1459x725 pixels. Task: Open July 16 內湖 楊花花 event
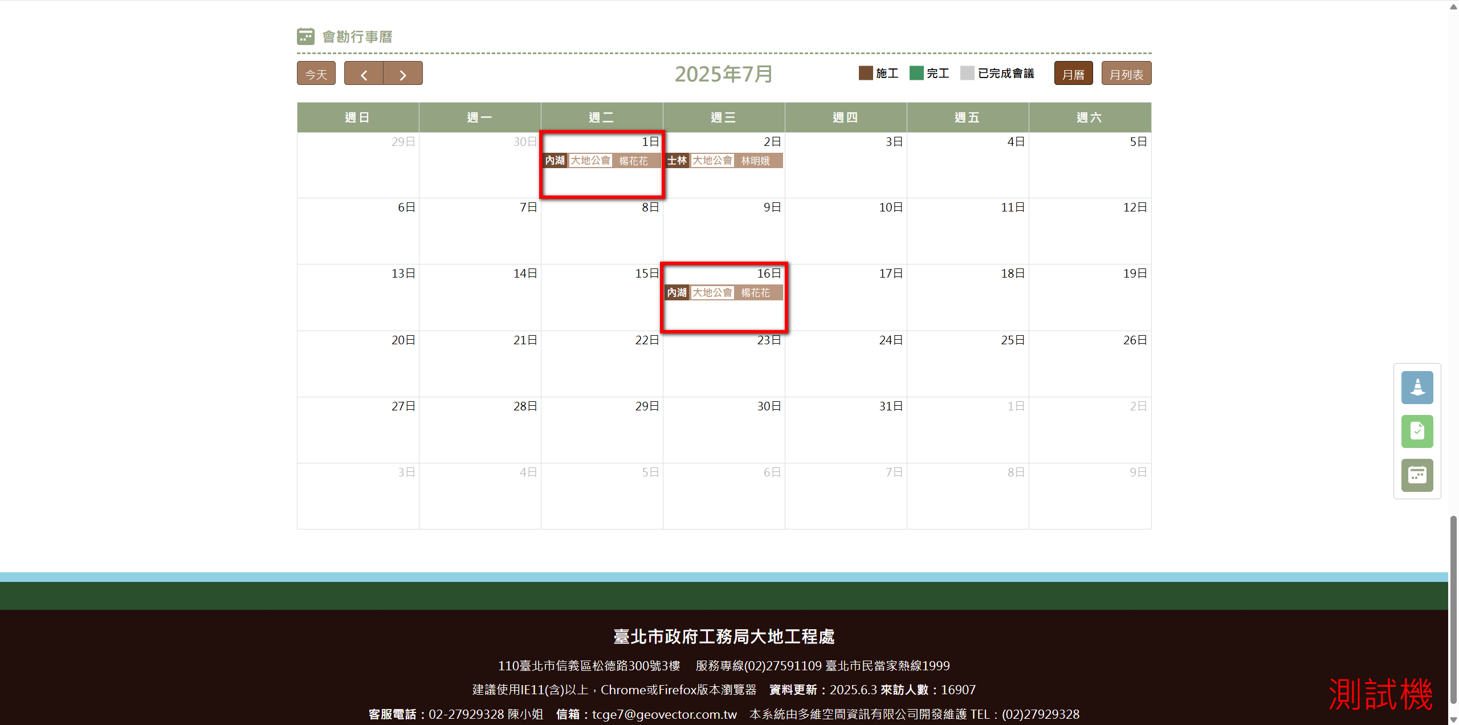coord(724,292)
